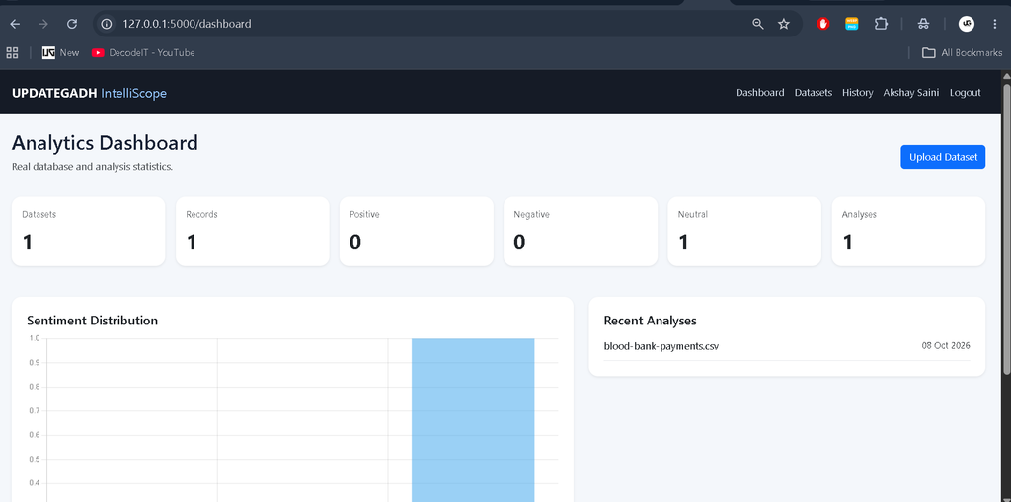
Task: Select the Positive statistic card
Action: click(417, 232)
